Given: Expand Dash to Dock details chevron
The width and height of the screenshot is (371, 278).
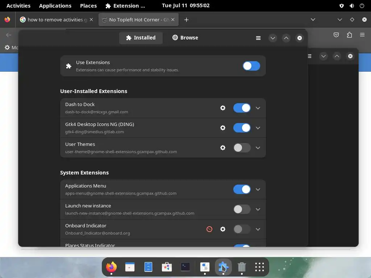Looking at the screenshot, I should point(258,108).
